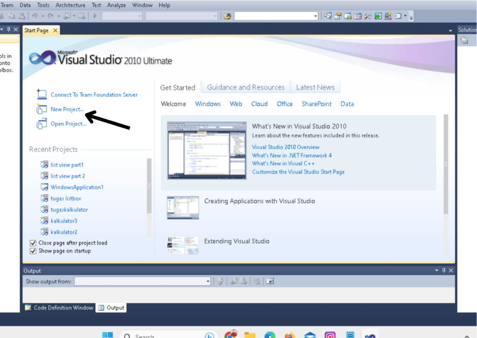Click Open Project link
The image size is (477, 338).
pos(68,124)
